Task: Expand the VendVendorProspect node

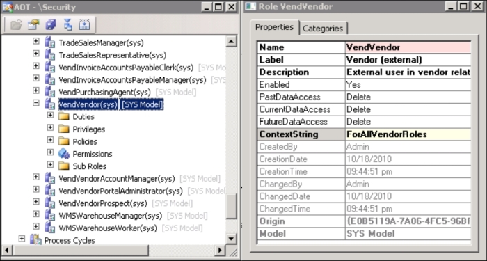Action: 36,201
